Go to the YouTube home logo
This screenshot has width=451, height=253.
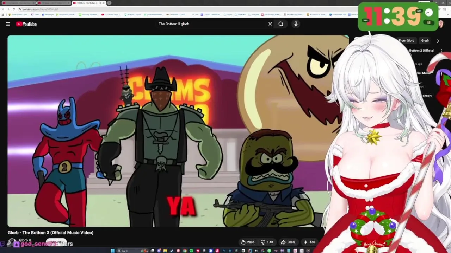pyautogui.click(x=26, y=24)
